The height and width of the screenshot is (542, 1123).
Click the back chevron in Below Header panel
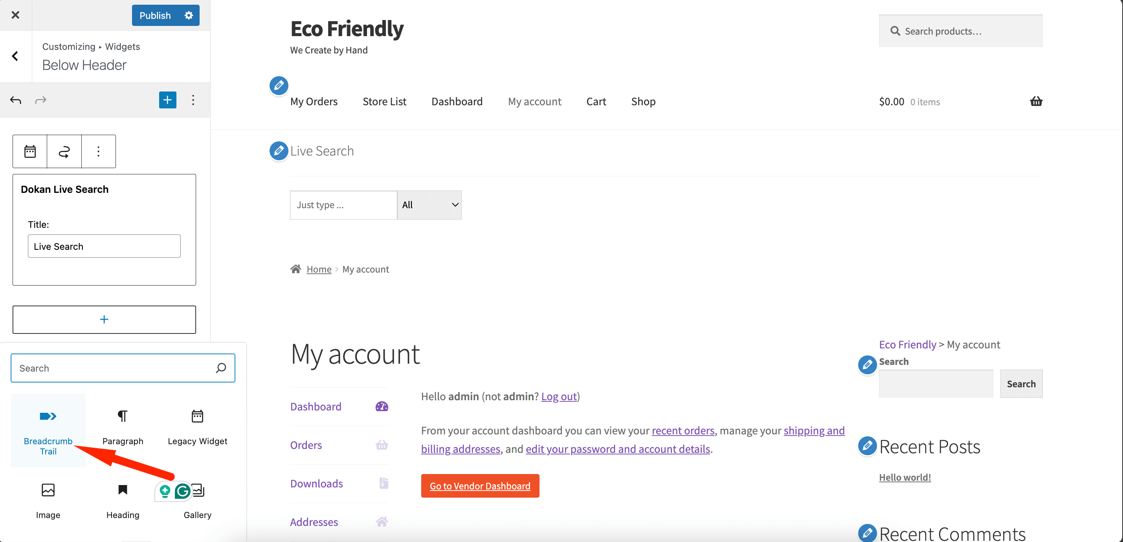pyautogui.click(x=16, y=56)
